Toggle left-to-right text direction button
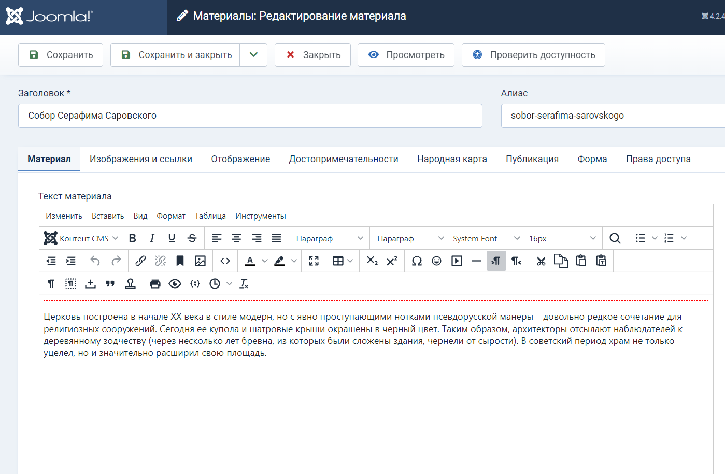 pyautogui.click(x=496, y=261)
